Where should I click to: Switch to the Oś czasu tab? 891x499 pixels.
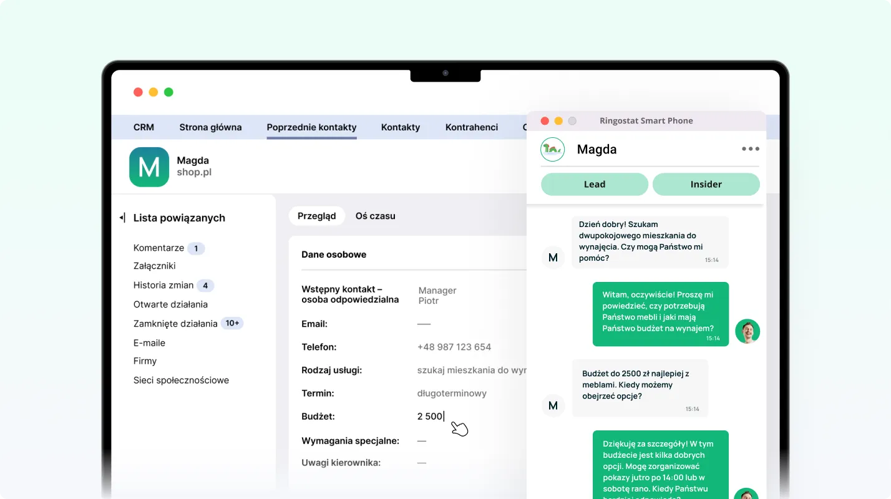tap(375, 216)
